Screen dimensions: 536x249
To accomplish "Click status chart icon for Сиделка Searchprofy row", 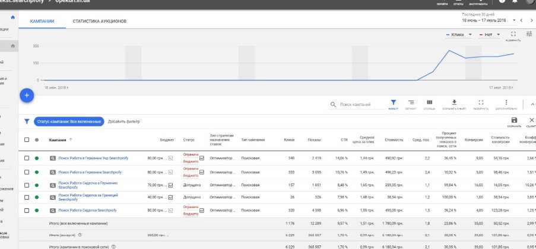I will coord(202,211).
